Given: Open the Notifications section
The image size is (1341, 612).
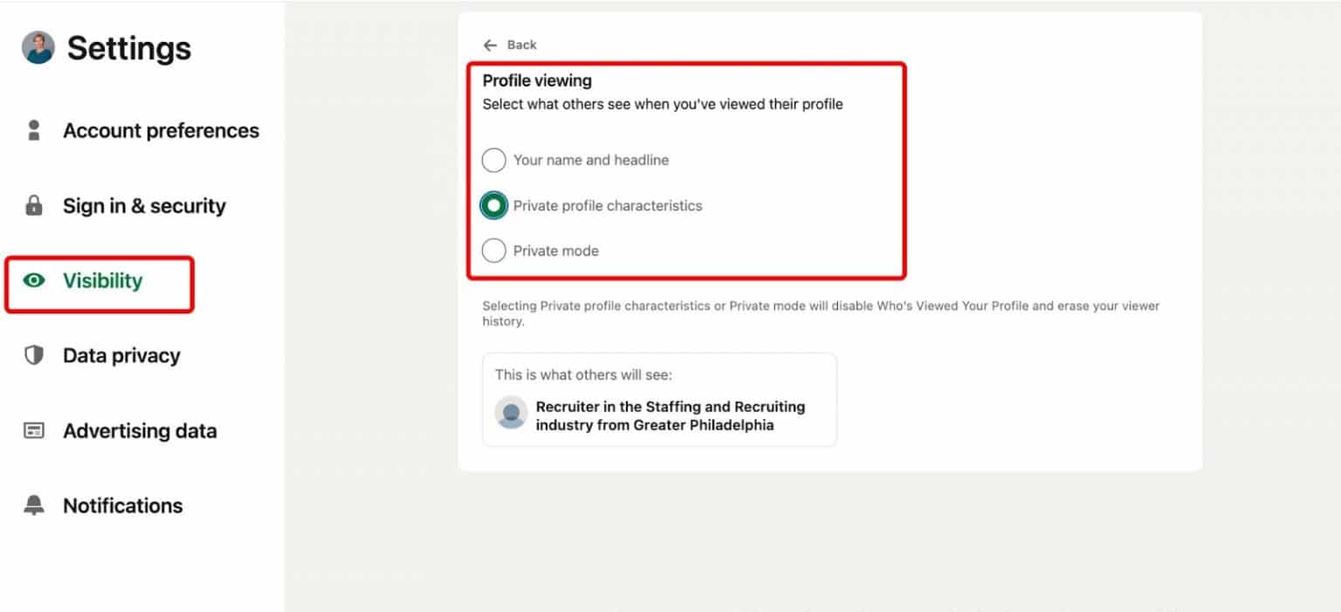Looking at the screenshot, I should [122, 505].
